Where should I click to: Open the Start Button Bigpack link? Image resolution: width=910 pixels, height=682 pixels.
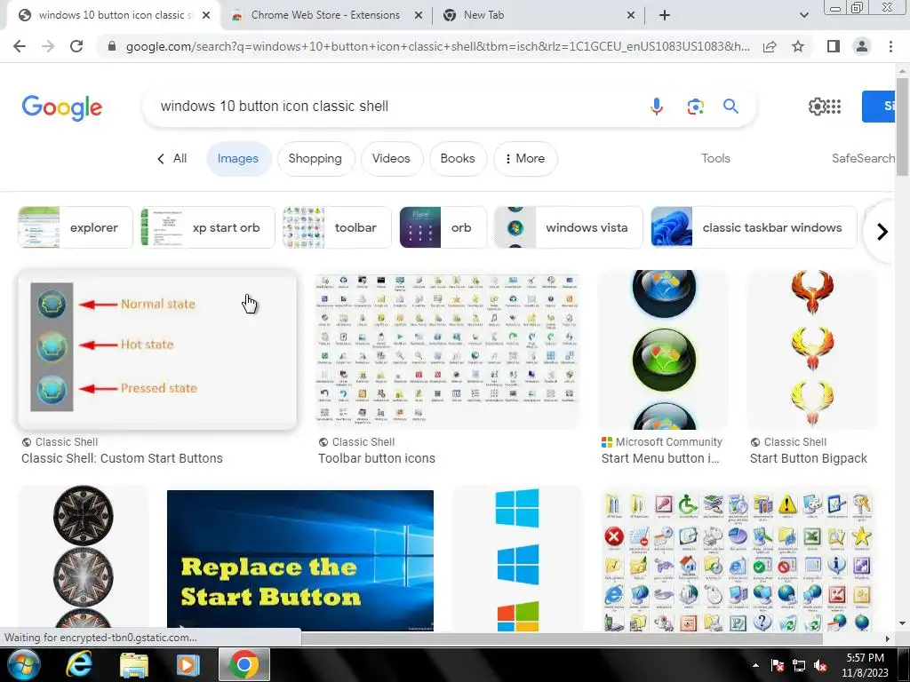pos(809,458)
